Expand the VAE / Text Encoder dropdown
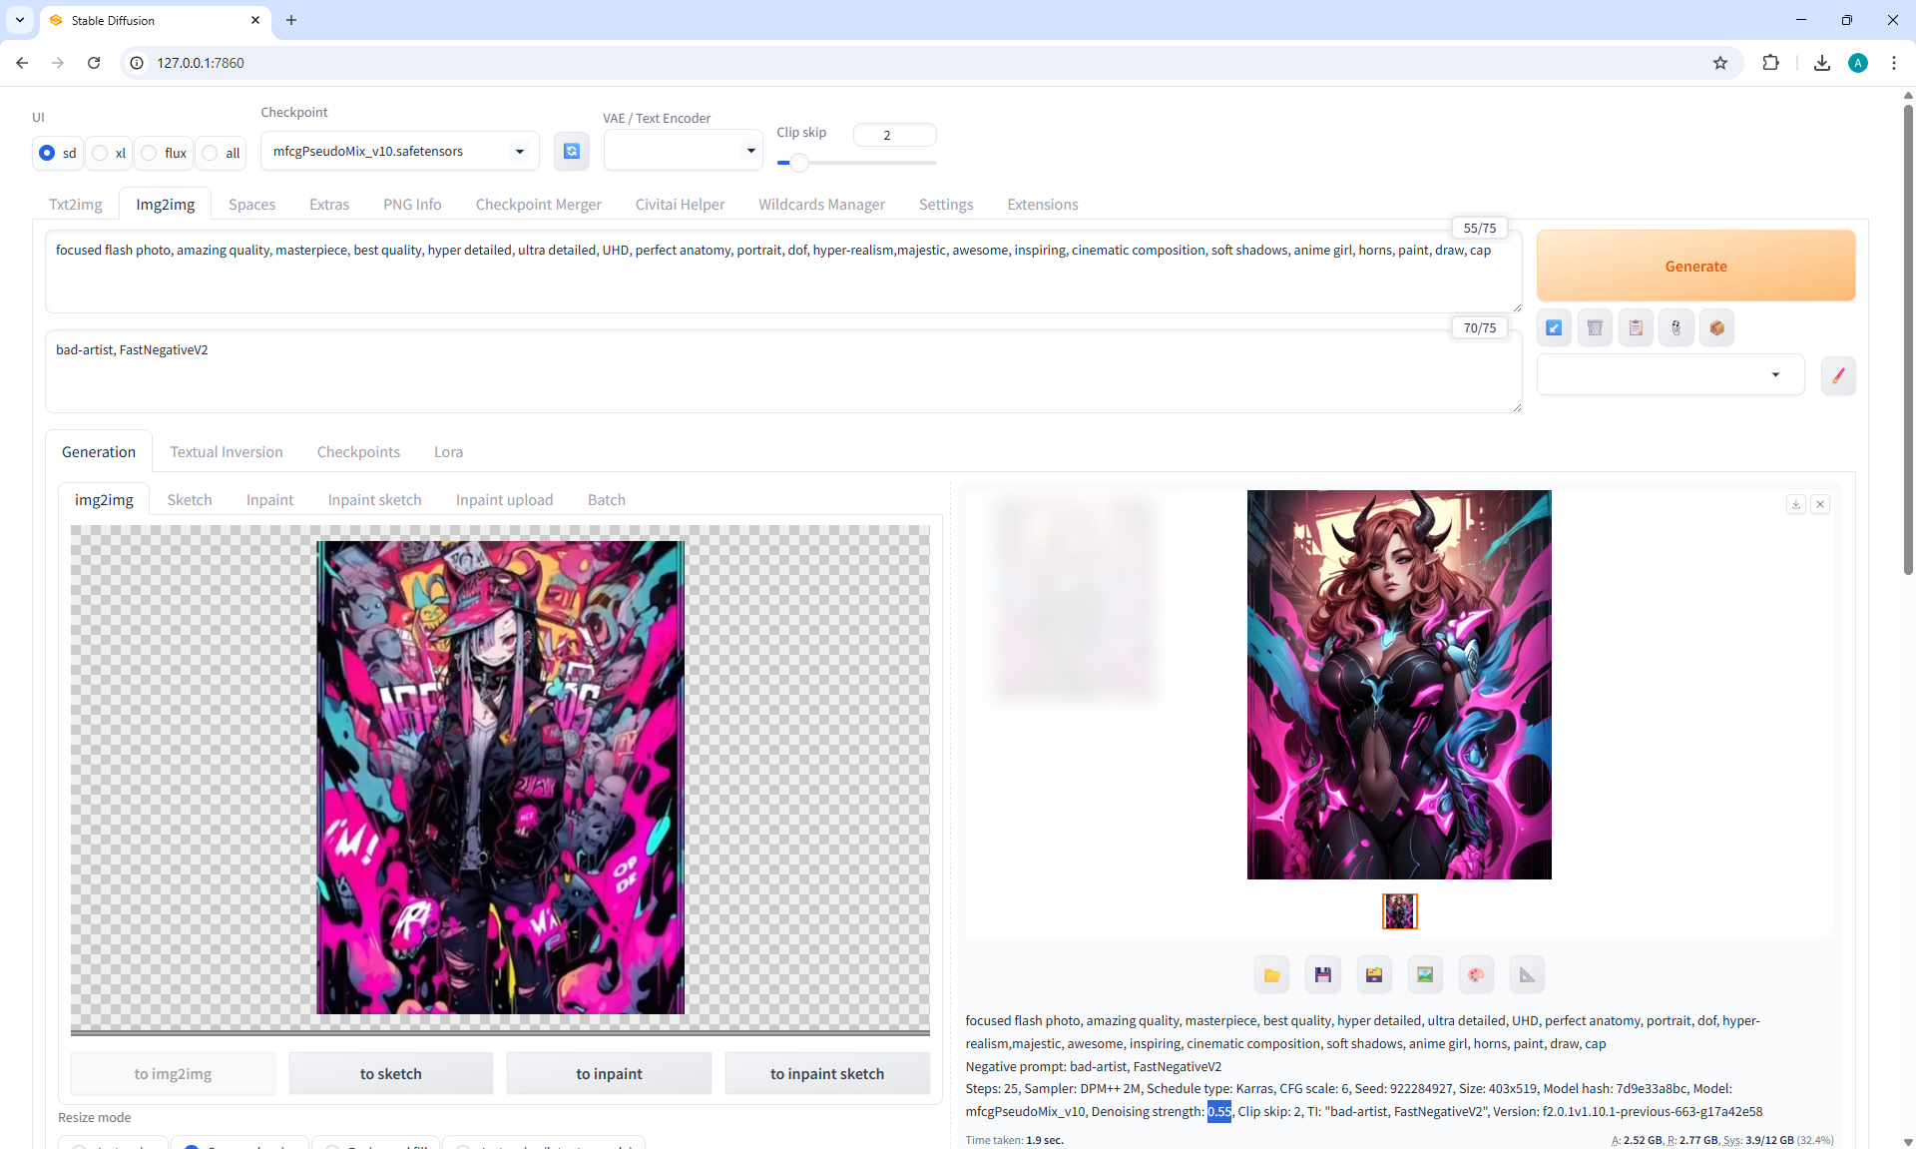The height and width of the screenshot is (1149, 1916). [x=683, y=151]
